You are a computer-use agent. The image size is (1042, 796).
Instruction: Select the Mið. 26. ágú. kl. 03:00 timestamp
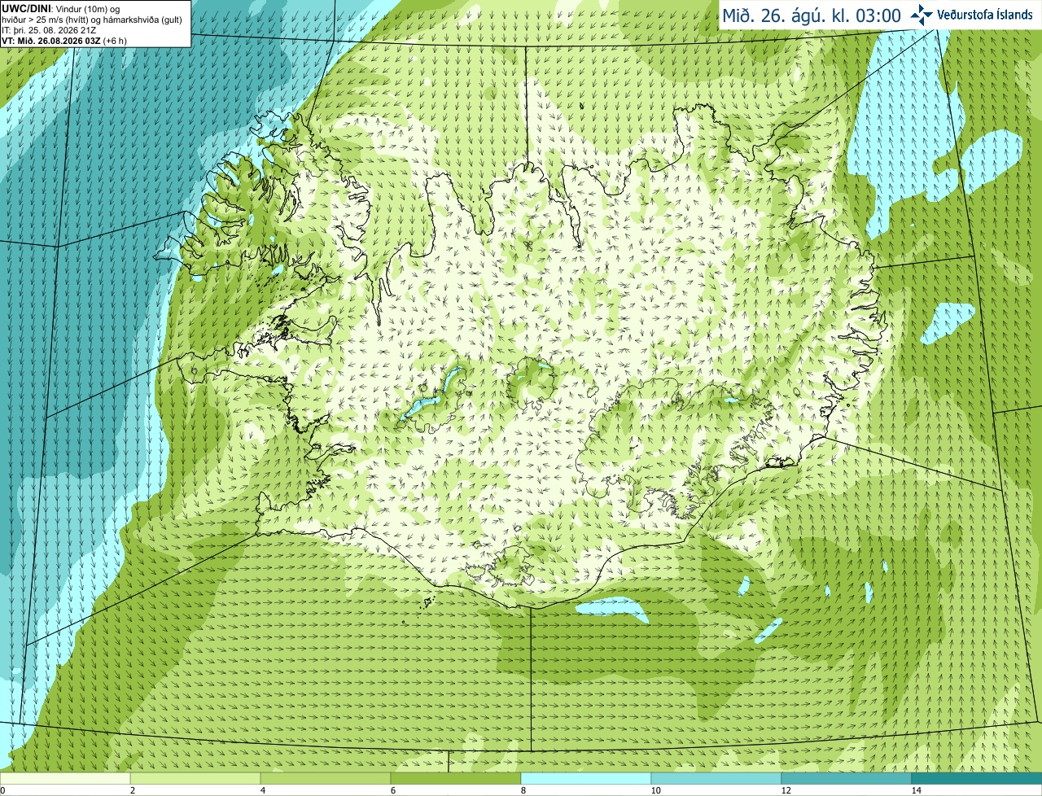click(812, 15)
